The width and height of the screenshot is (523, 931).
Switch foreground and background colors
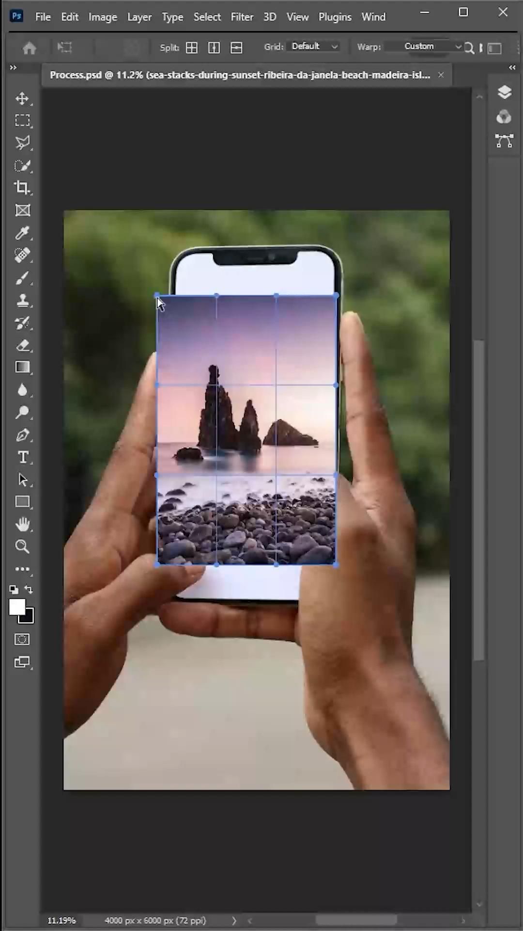tap(29, 590)
